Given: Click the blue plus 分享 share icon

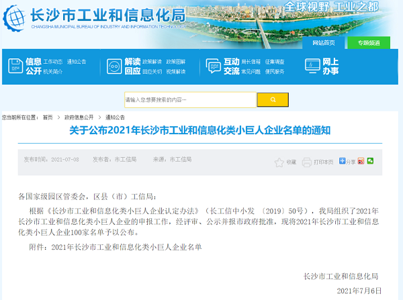Looking at the screenshot, I should [x=343, y=161].
